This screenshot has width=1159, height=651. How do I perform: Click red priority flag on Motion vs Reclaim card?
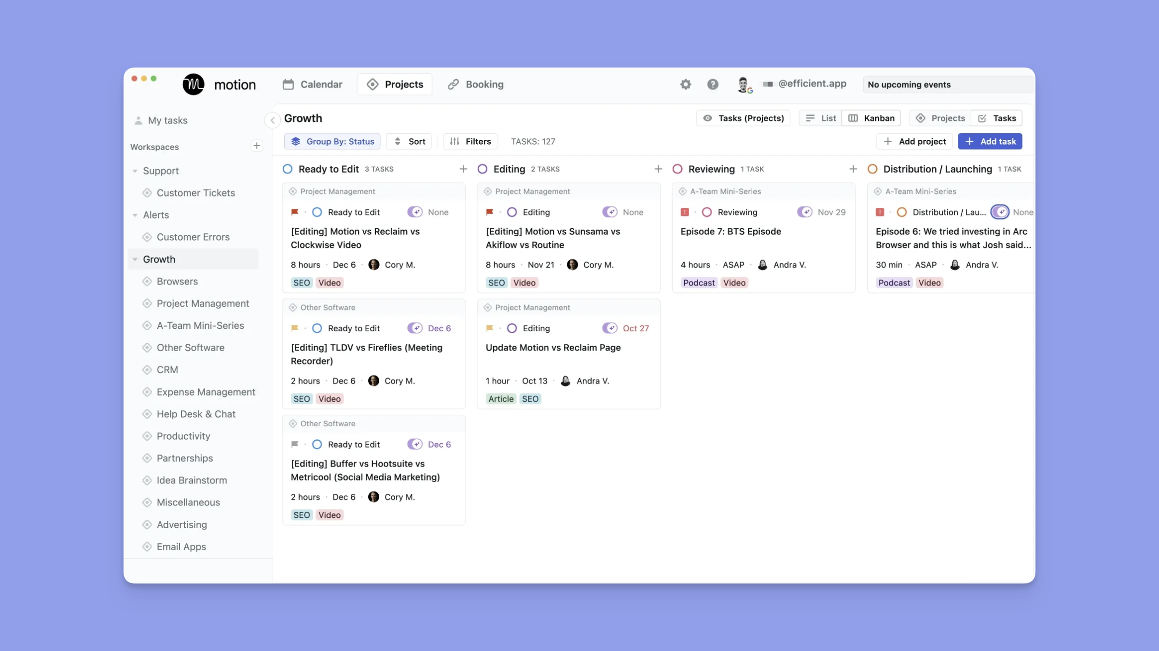(x=295, y=212)
